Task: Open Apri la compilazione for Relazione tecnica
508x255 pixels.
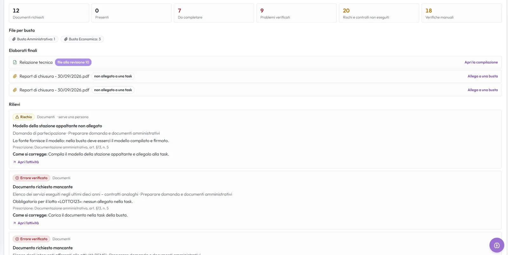Action: (x=481, y=62)
